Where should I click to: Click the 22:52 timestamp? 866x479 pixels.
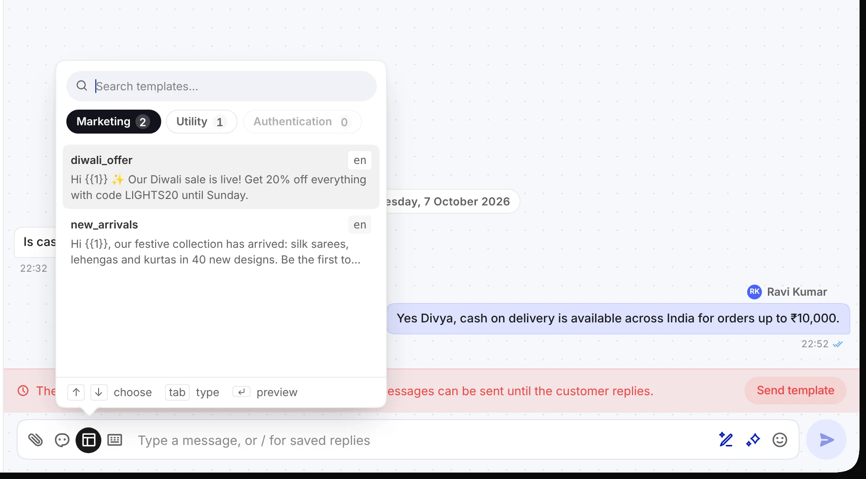coord(814,344)
